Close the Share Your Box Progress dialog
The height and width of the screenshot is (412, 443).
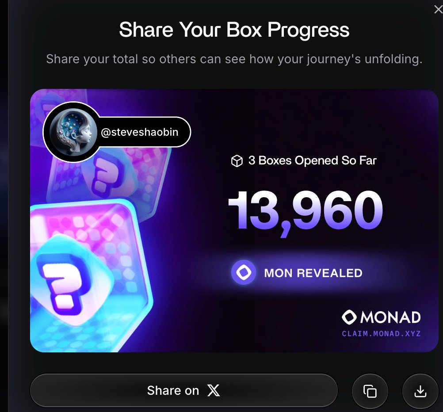pos(438,9)
